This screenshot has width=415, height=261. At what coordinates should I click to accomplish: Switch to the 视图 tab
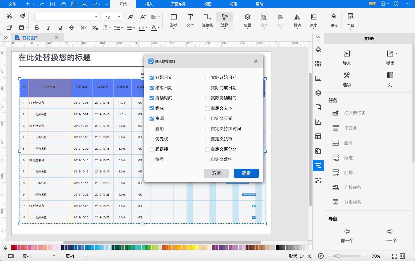pos(208,4)
